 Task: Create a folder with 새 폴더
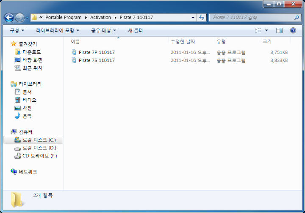click(136, 30)
